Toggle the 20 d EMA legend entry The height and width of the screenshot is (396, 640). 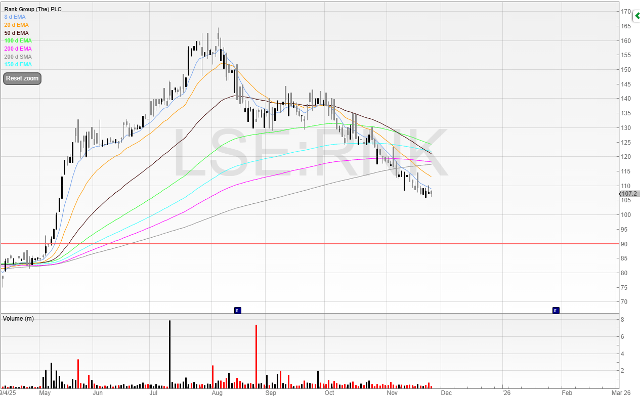click(16, 25)
